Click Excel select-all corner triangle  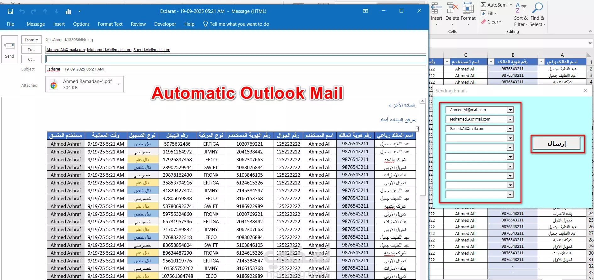pos(589,55)
